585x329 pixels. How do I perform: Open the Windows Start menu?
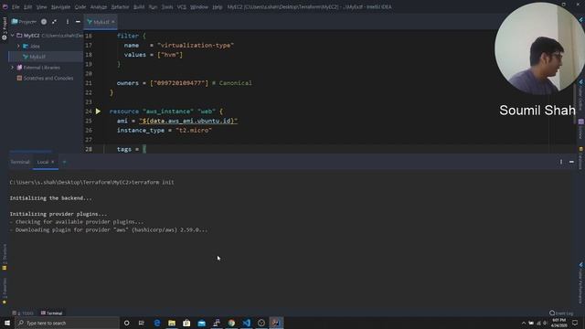click(x=7, y=323)
